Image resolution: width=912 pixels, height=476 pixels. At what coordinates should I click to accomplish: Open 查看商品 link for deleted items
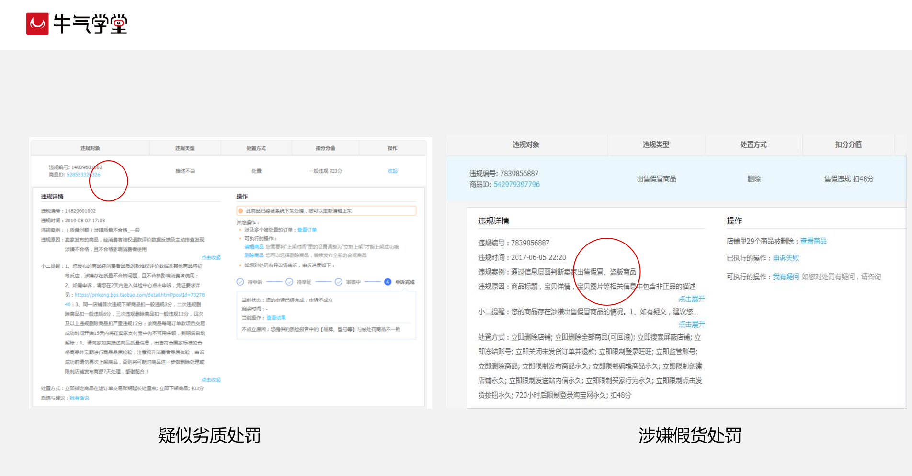click(x=813, y=241)
